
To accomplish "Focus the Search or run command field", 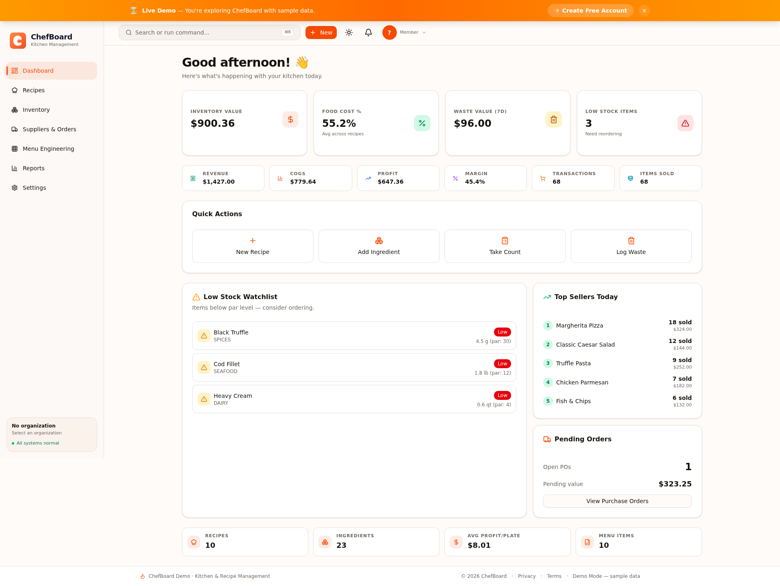I will pyautogui.click(x=209, y=33).
